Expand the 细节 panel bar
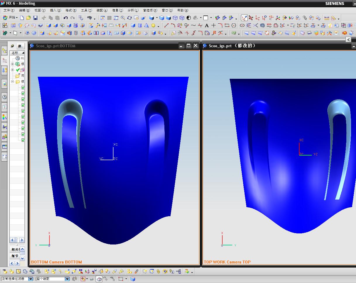The image size is (356, 283). pyautogui.click(x=15, y=256)
